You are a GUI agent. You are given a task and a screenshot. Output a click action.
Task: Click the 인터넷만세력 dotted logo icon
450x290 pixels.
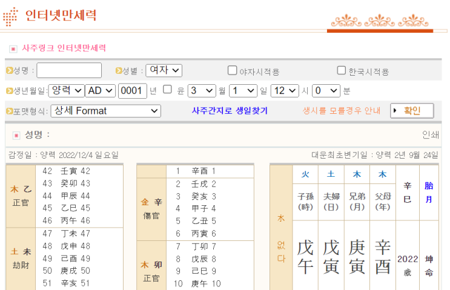[10, 16]
